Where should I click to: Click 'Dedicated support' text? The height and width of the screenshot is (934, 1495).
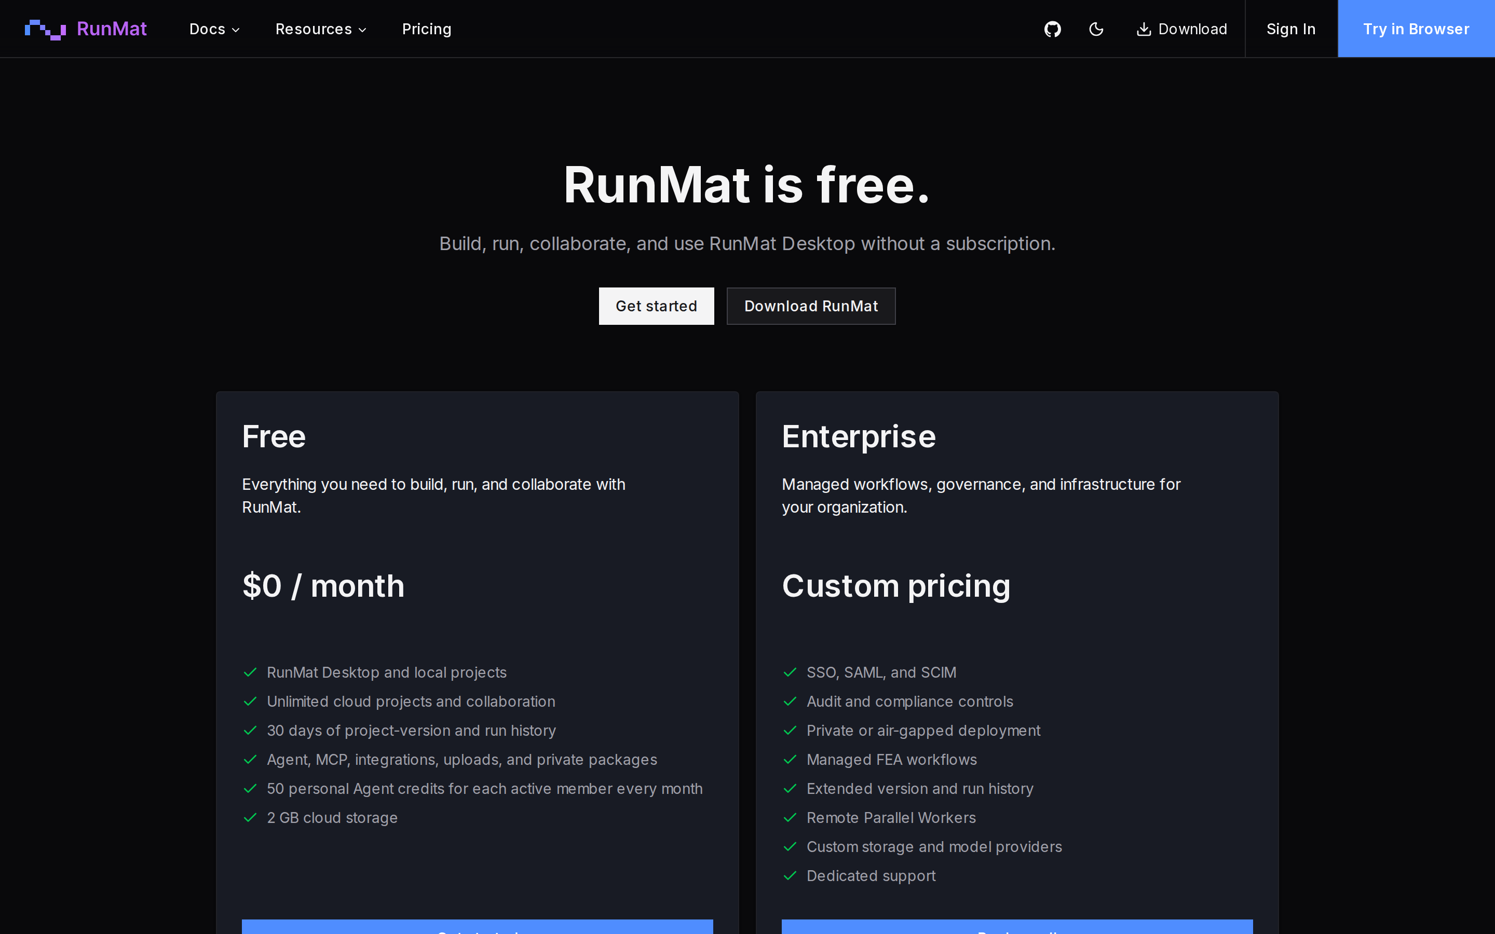pyautogui.click(x=871, y=875)
